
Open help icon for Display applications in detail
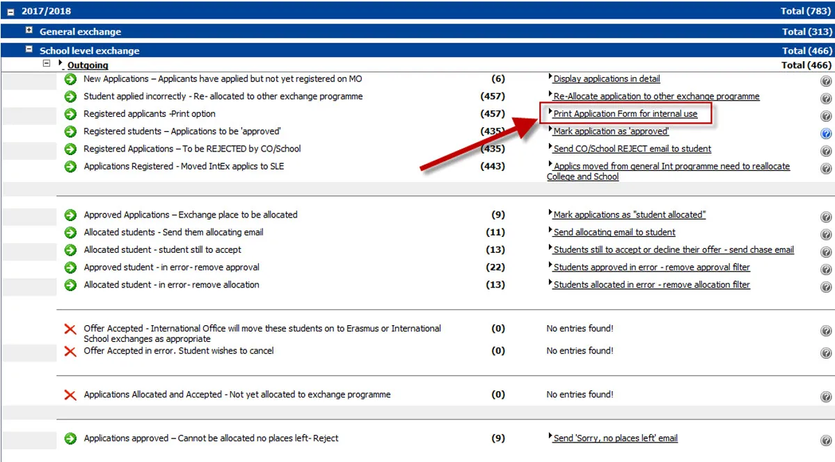click(x=825, y=79)
